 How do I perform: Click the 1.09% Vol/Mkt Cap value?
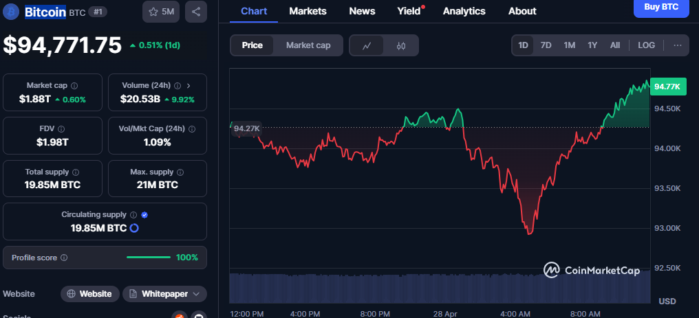pyautogui.click(x=158, y=142)
